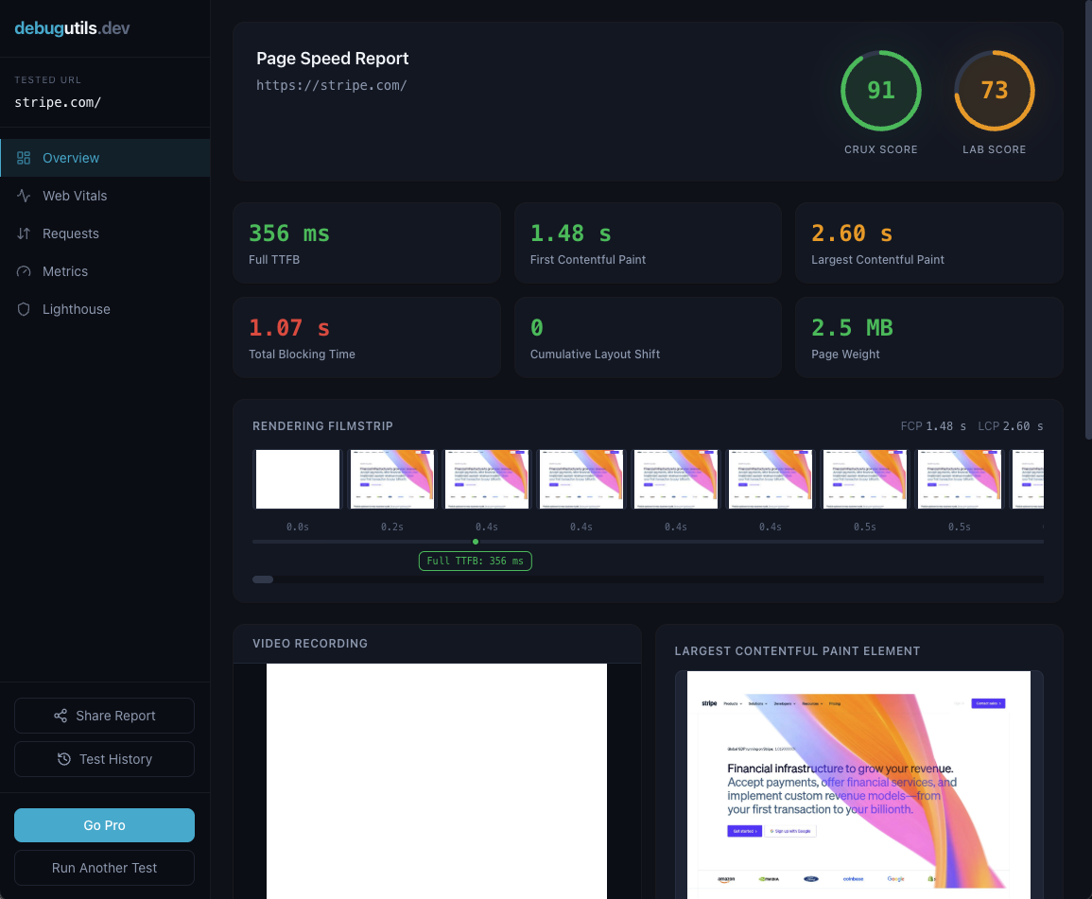
Task: Click the Test History button
Action: 104,759
